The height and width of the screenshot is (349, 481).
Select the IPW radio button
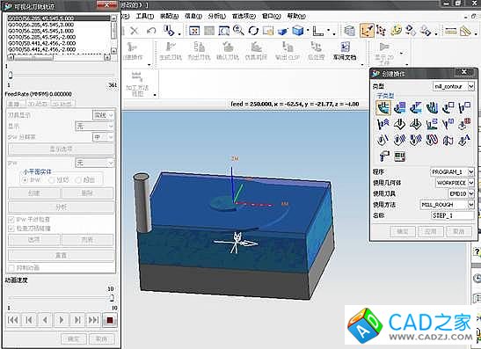(x=26, y=180)
